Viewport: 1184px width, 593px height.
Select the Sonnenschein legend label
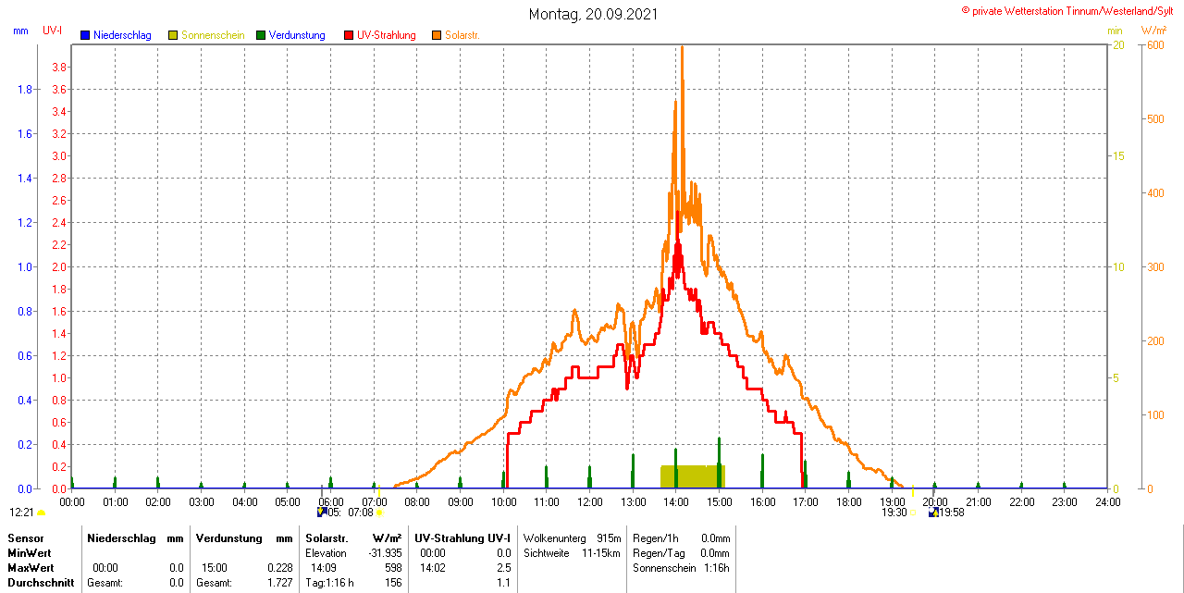pyautogui.click(x=213, y=35)
